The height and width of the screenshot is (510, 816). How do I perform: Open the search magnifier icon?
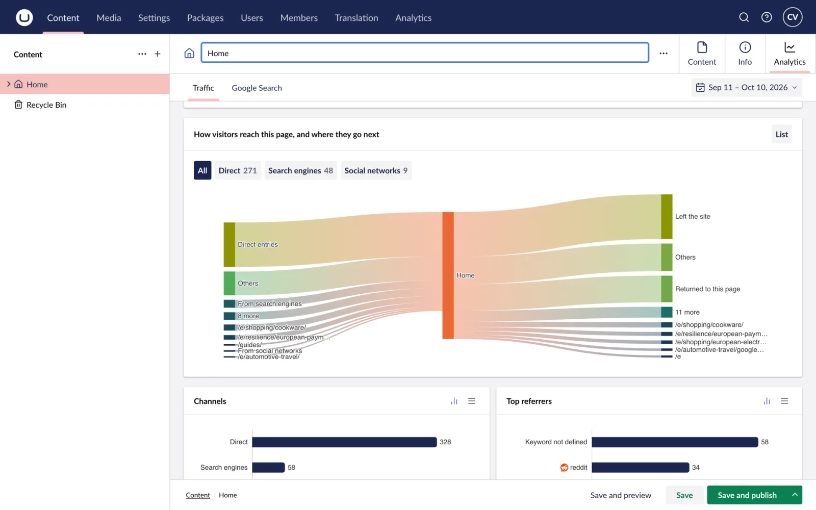pyautogui.click(x=744, y=17)
